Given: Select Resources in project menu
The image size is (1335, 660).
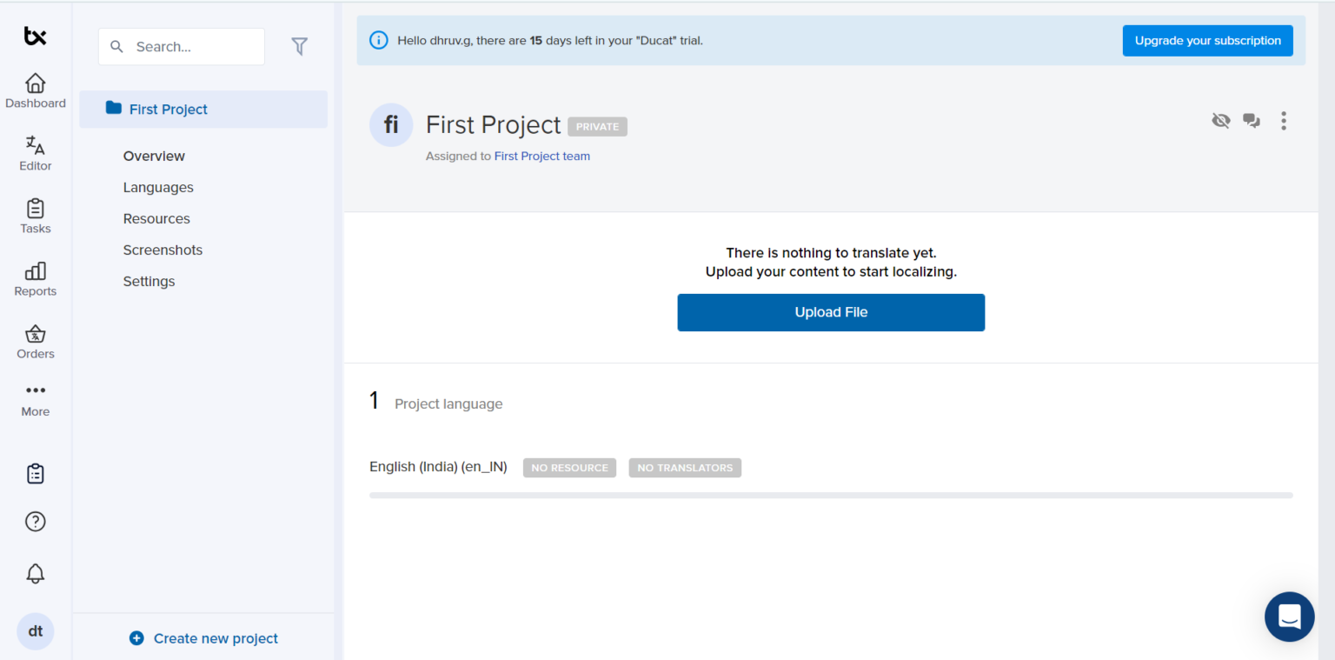Looking at the screenshot, I should pos(156,219).
